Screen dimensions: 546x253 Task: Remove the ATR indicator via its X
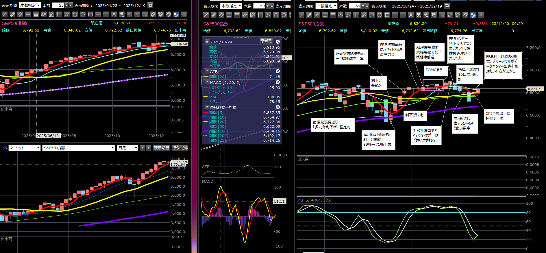coord(277,71)
